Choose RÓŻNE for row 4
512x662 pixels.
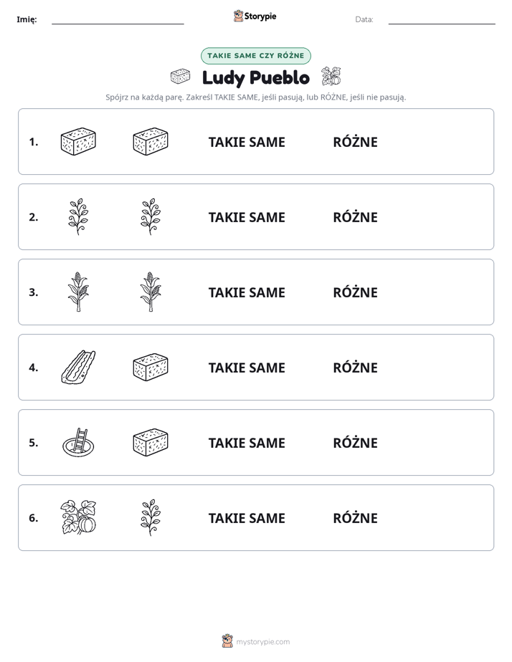355,368
